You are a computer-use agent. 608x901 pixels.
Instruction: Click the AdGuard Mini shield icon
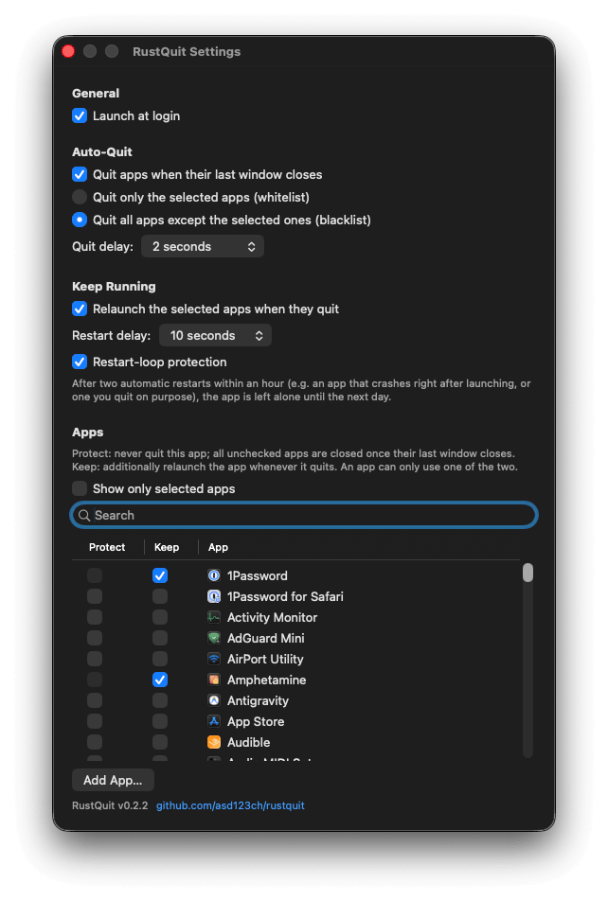pos(214,638)
